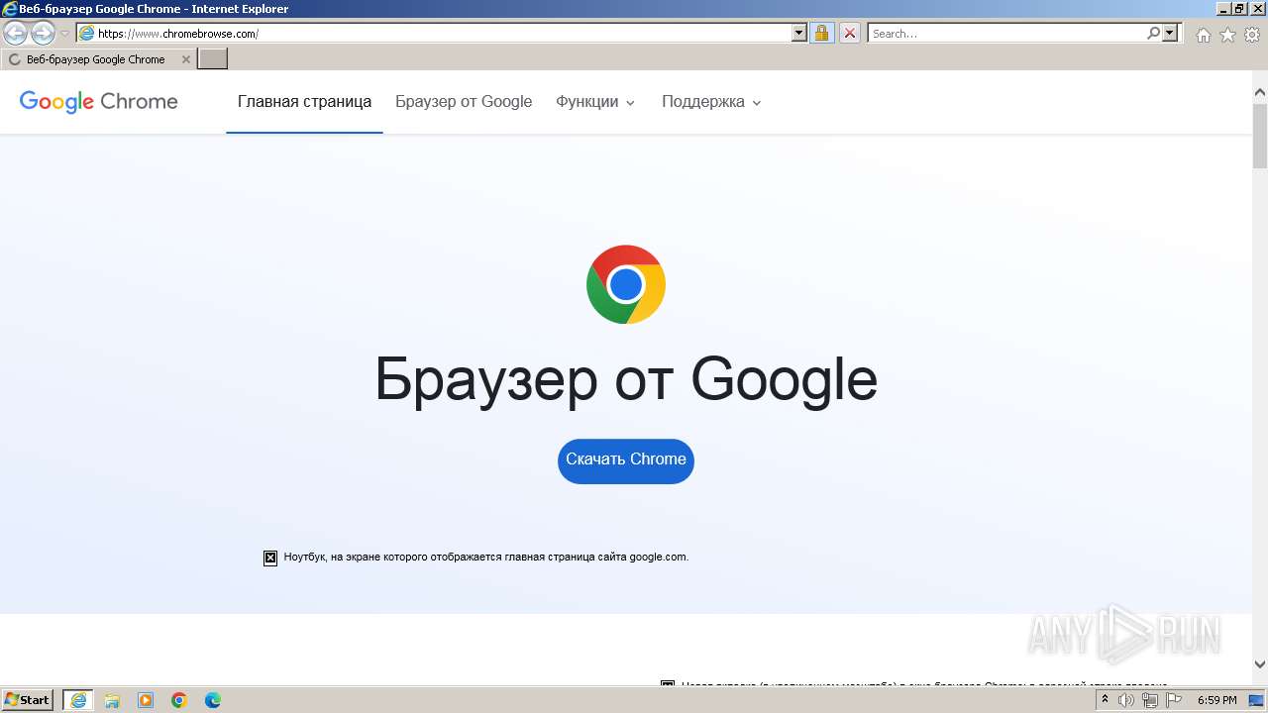Viewport: 1268px width, 713px height.
Task: Open Favorites star icon
Action: [1227, 35]
